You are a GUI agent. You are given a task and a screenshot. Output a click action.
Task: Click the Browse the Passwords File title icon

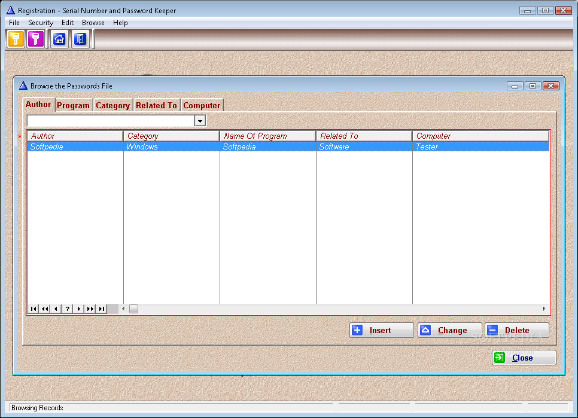point(23,86)
